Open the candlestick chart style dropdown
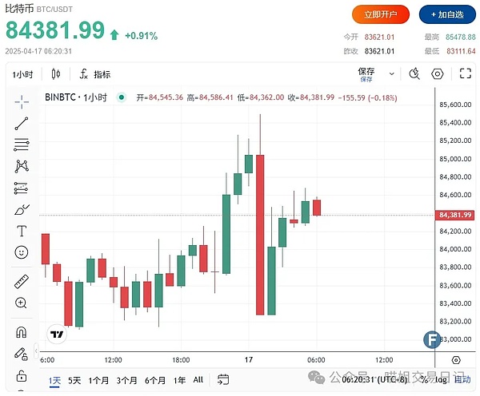Image resolution: width=480 pixels, height=396 pixels. [56, 74]
